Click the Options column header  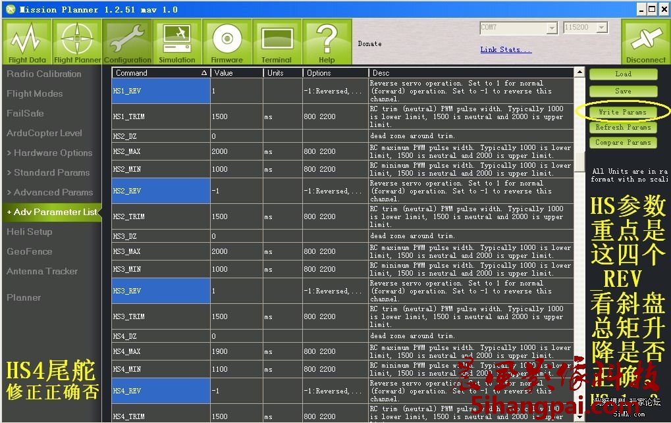pos(336,73)
